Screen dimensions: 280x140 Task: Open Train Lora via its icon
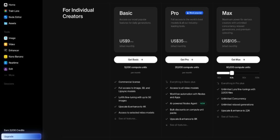click(x=5, y=11)
